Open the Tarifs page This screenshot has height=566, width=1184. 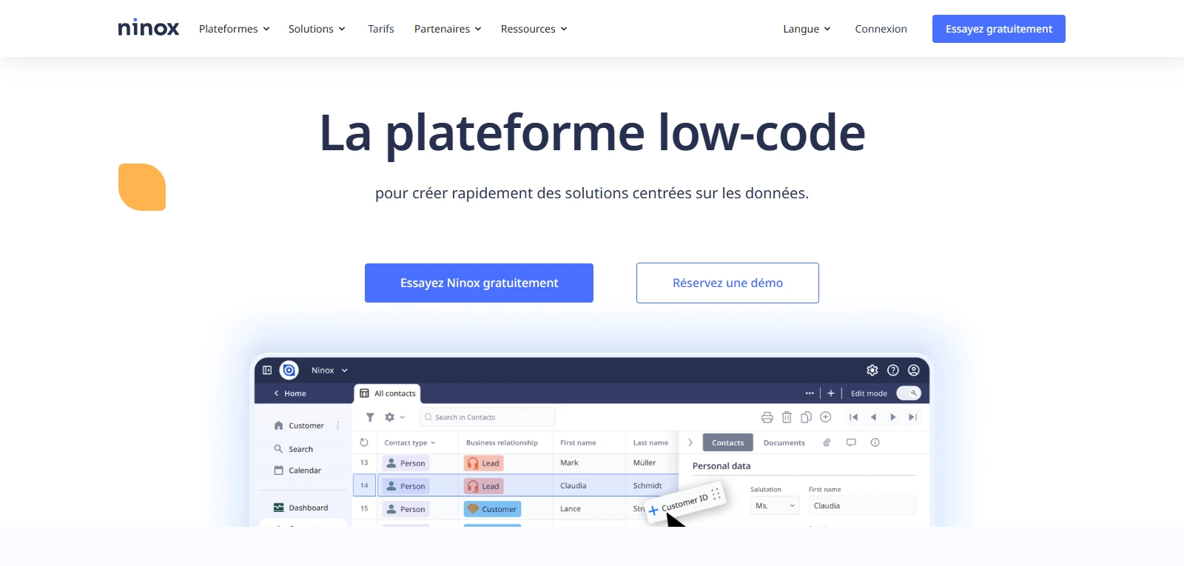[380, 29]
